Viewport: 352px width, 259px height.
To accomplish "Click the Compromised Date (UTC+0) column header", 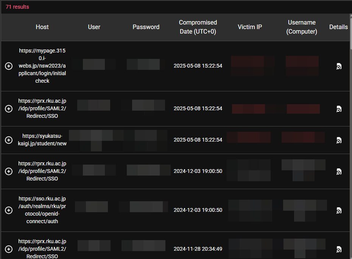I will [198, 27].
